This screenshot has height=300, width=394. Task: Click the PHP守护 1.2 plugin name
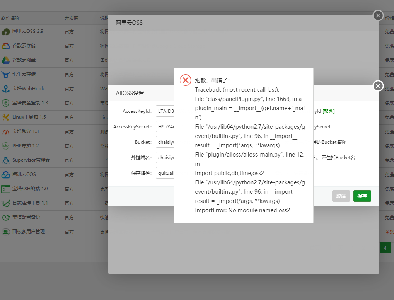(26, 146)
